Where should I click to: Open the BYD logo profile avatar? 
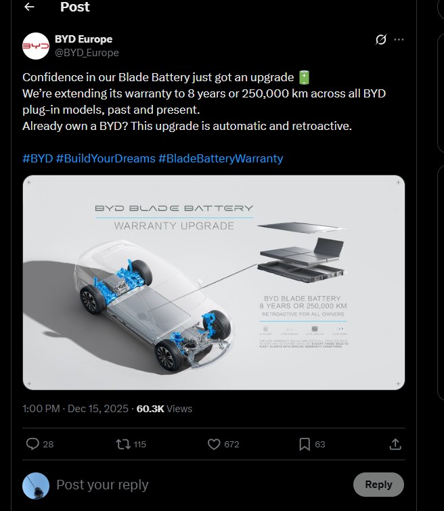click(35, 46)
